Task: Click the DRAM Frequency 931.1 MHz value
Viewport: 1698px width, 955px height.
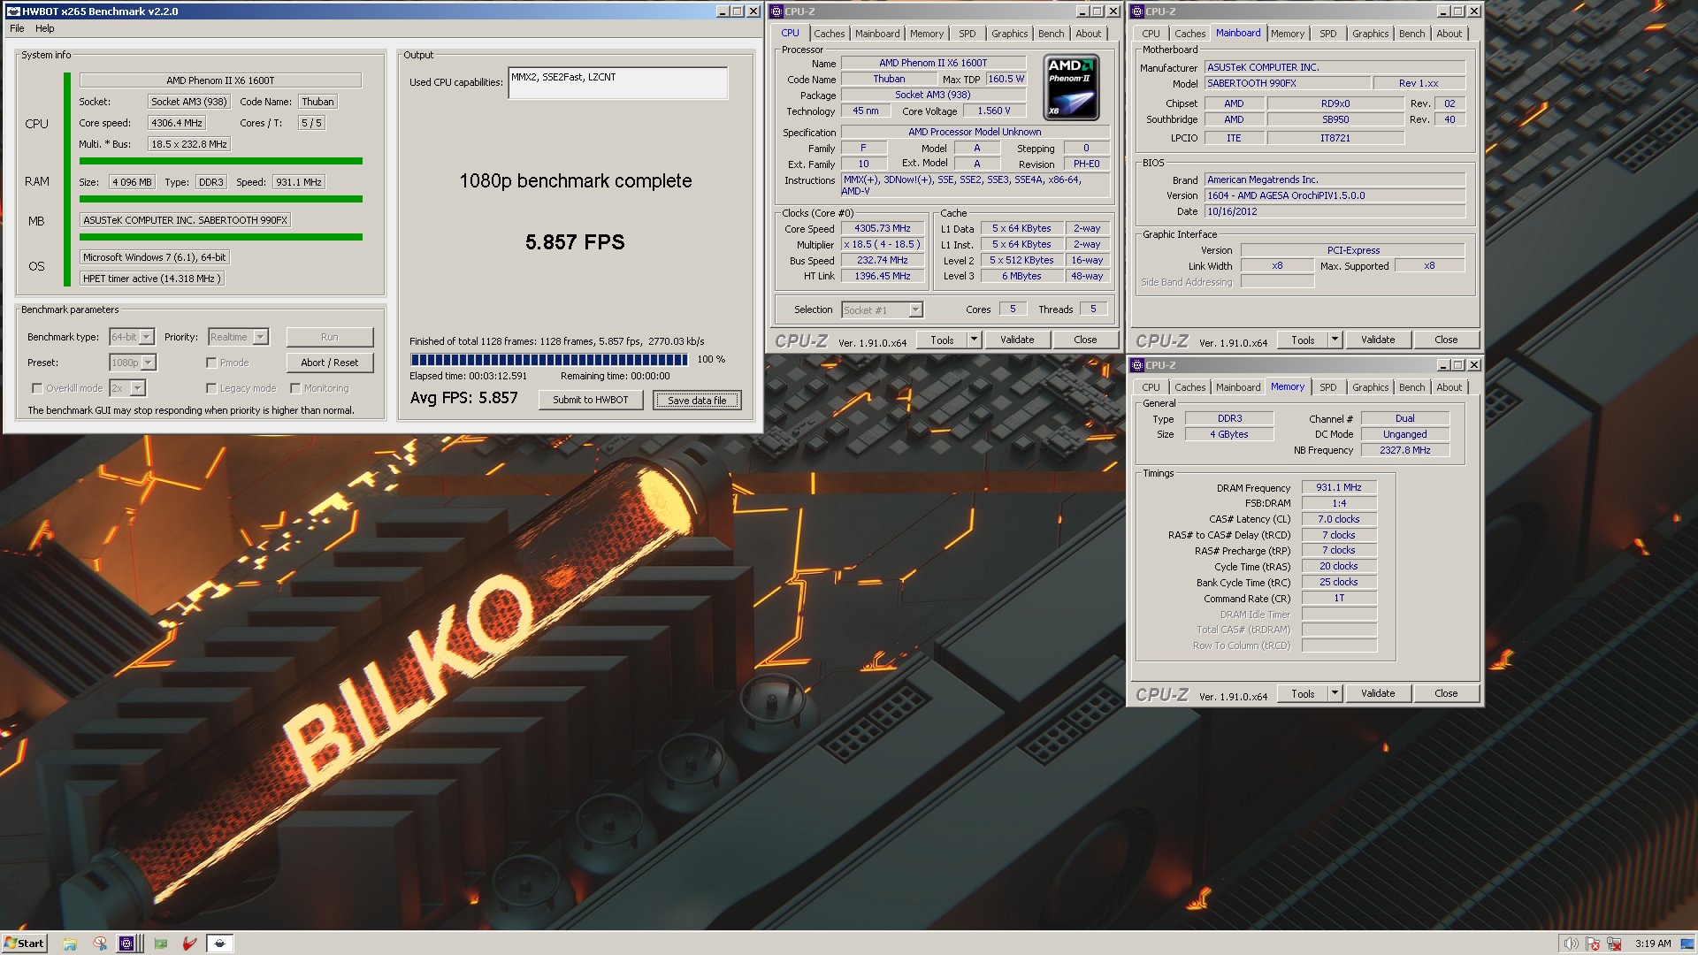Action: [x=1339, y=487]
